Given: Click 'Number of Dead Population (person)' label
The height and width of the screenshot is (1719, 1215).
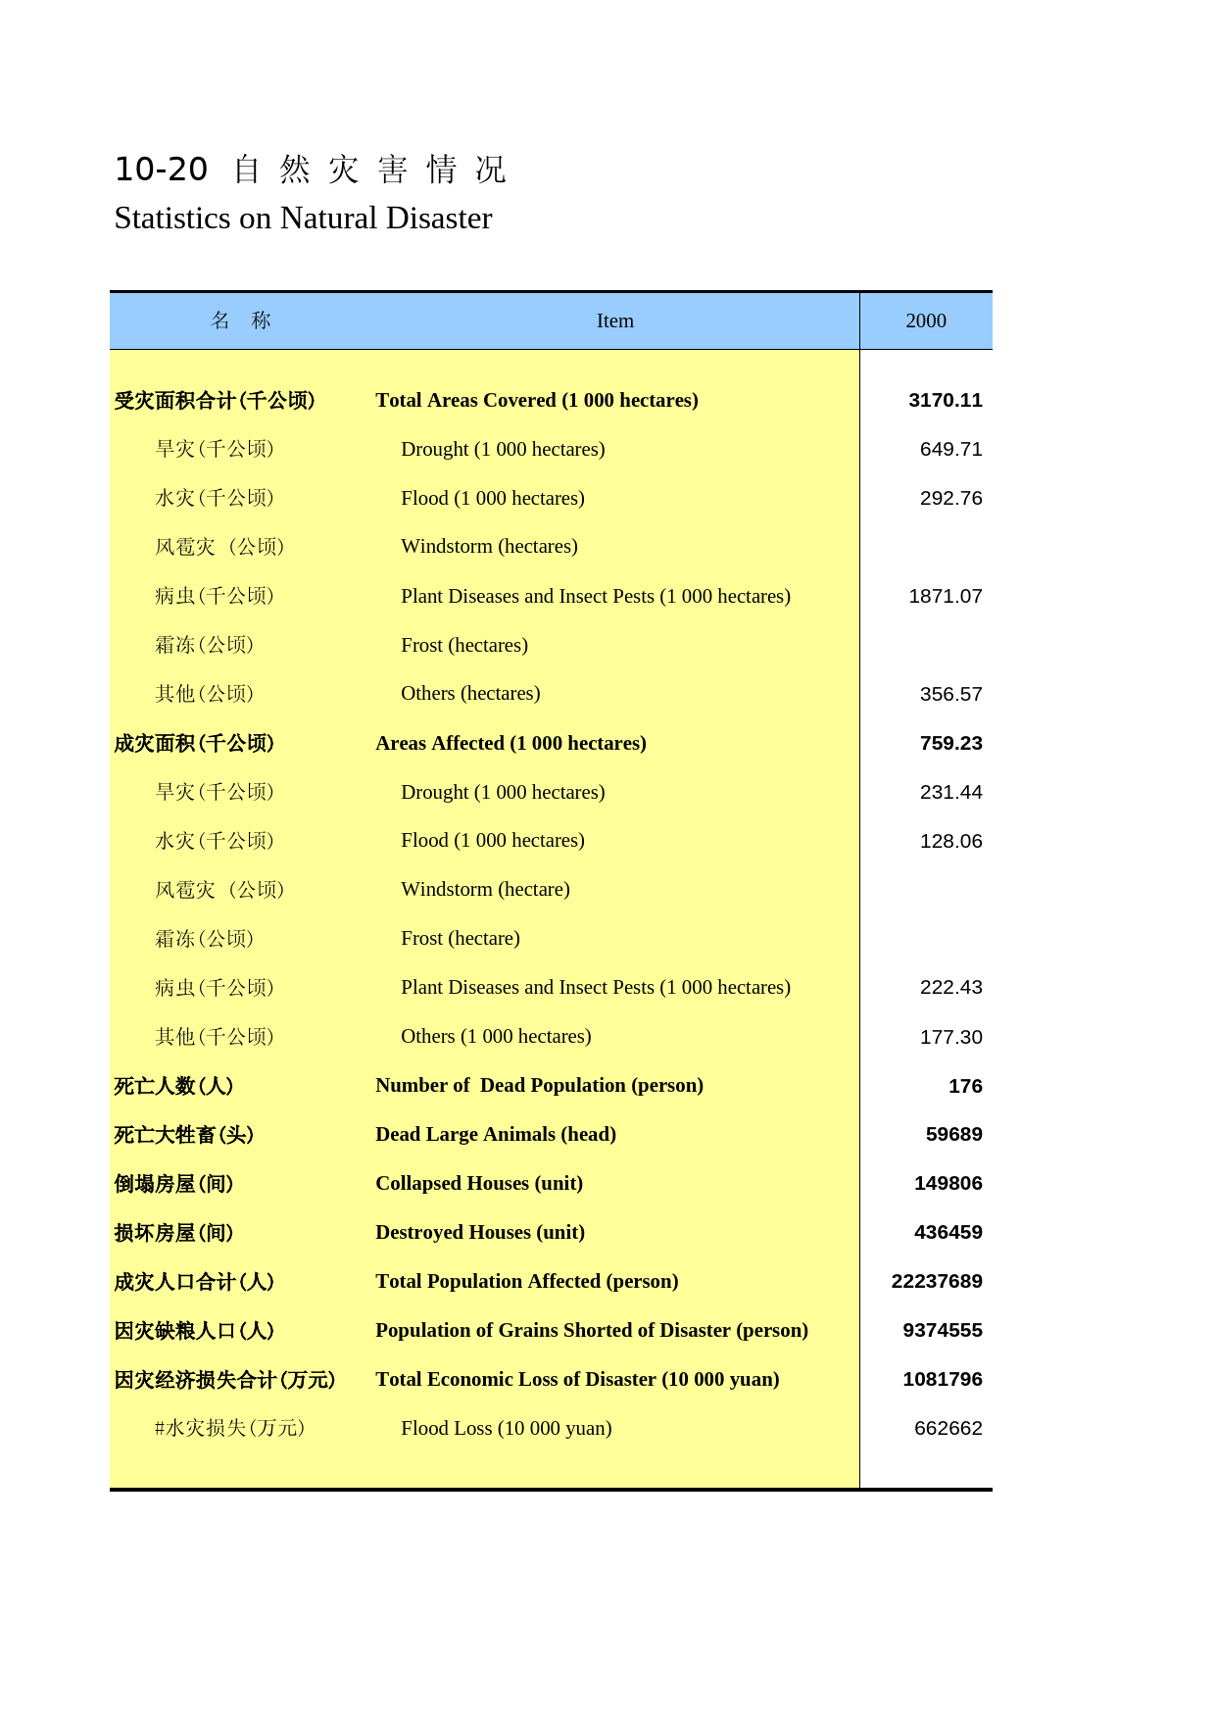Looking at the screenshot, I should pos(539,1085).
